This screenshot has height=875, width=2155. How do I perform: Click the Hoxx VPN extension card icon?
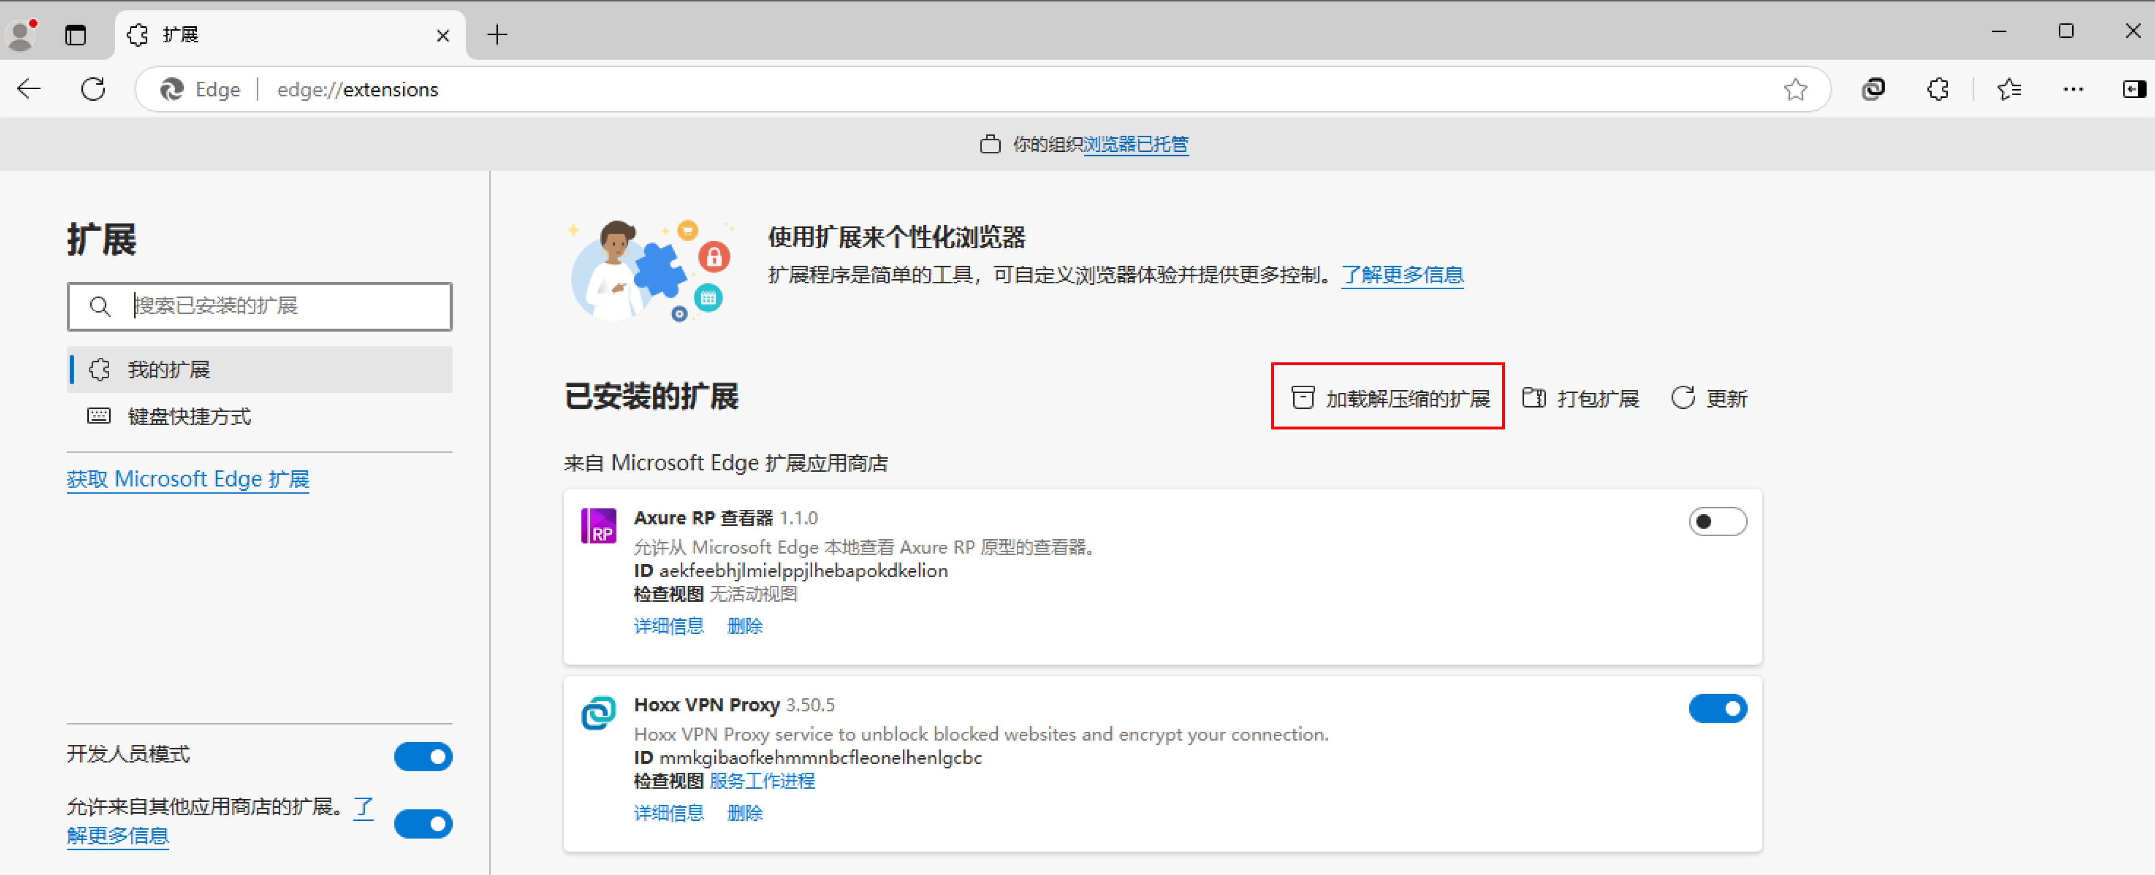(x=599, y=713)
